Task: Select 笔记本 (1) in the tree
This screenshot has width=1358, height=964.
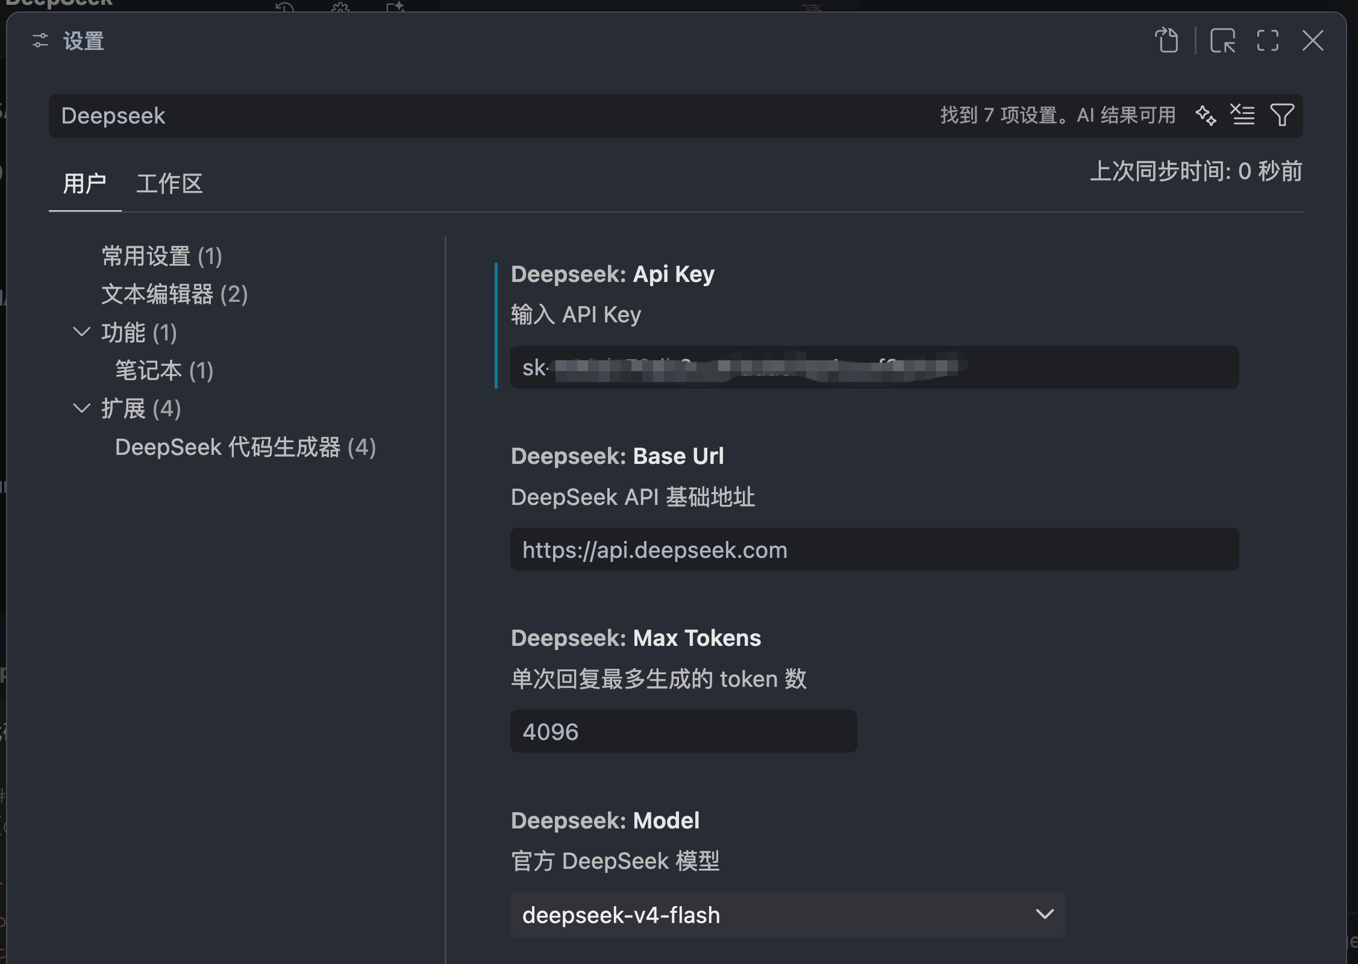Action: click(x=164, y=371)
